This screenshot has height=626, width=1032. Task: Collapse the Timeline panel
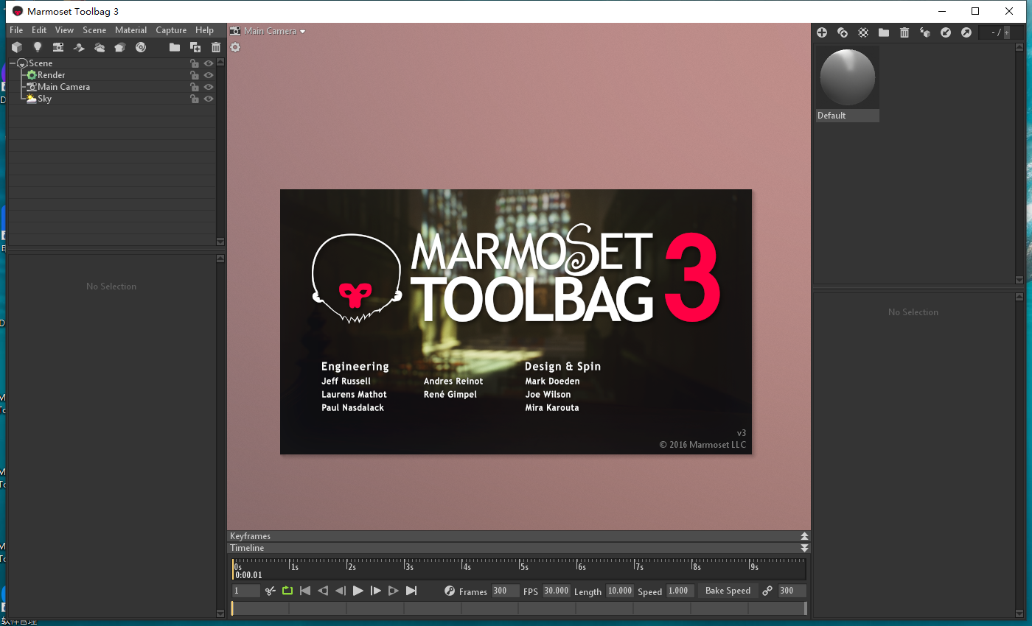point(804,548)
